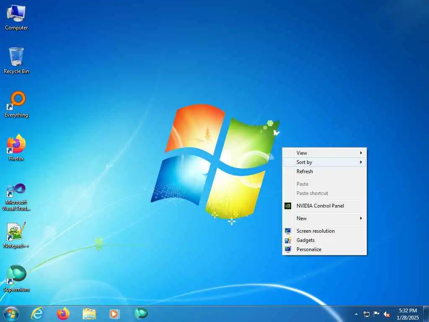The width and height of the screenshot is (429, 322).
Task: Select the Everything search shortcut icon
Action: pos(16,104)
